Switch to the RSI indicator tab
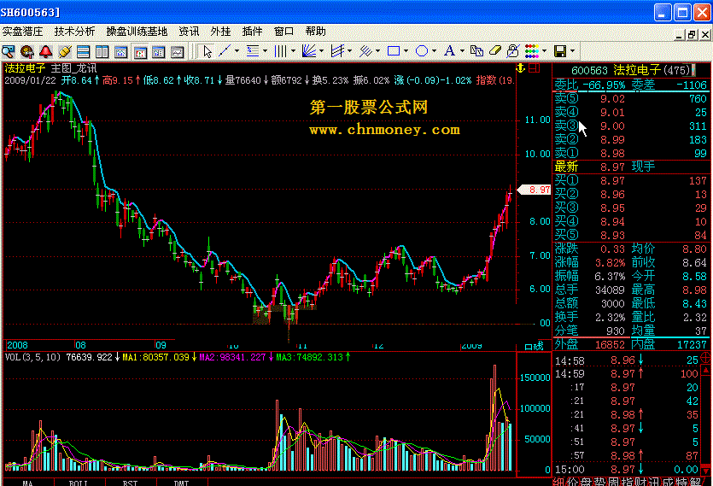713x486 pixels. click(x=130, y=483)
